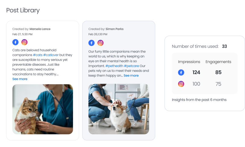Click Facebook icon on Simon Parks' post

coord(92,43)
